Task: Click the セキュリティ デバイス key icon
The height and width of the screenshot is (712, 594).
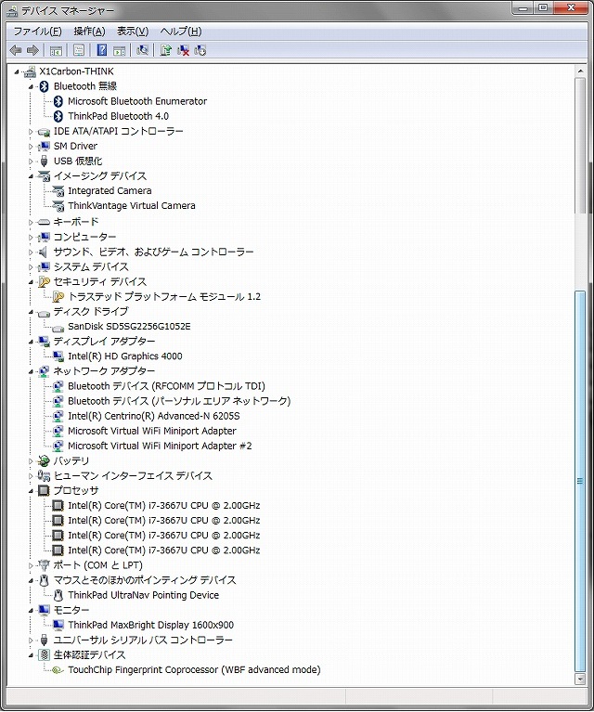Action: point(44,281)
